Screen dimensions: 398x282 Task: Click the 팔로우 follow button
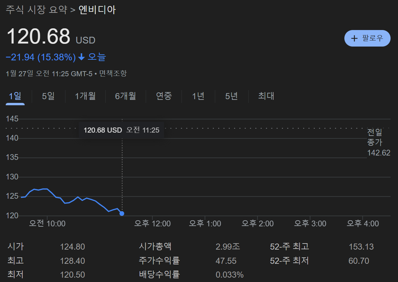click(x=367, y=38)
